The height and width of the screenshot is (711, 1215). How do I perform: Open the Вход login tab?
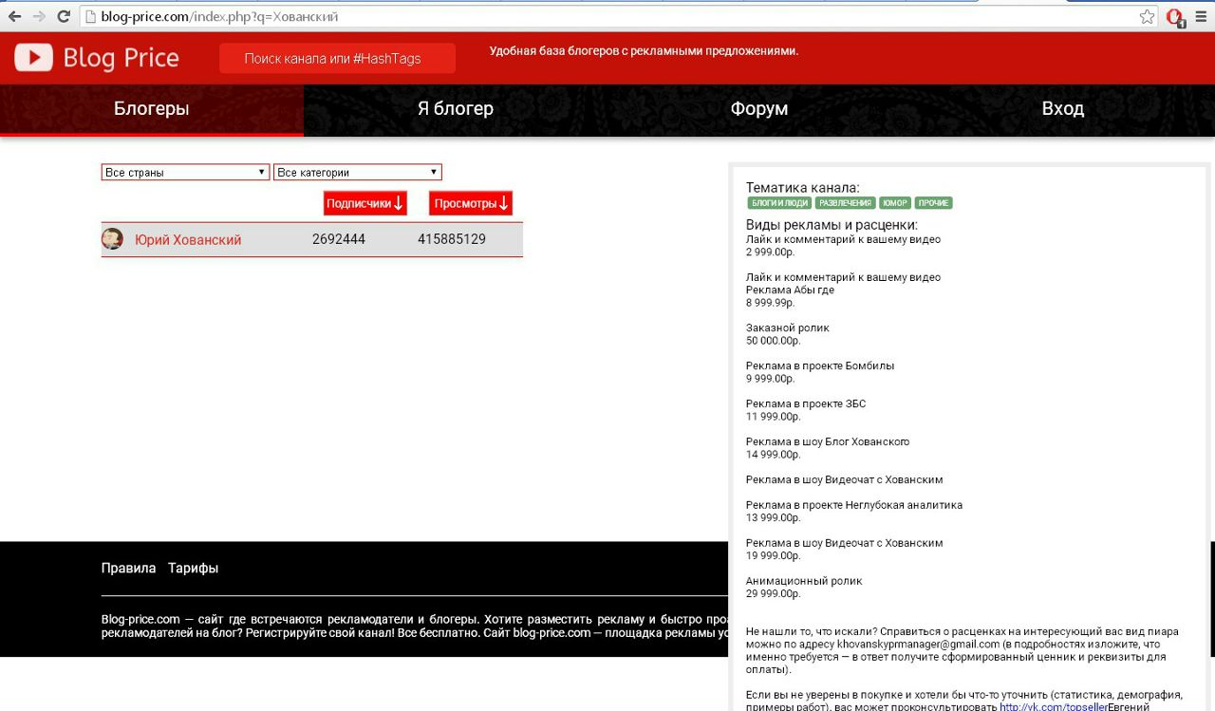[1063, 109]
